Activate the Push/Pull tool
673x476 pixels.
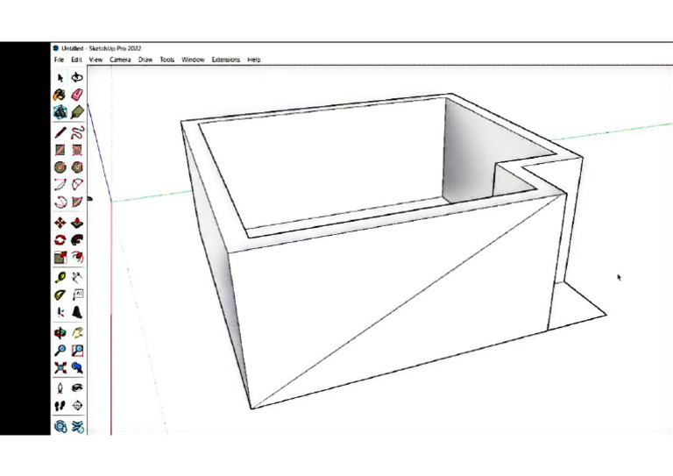pos(77,223)
